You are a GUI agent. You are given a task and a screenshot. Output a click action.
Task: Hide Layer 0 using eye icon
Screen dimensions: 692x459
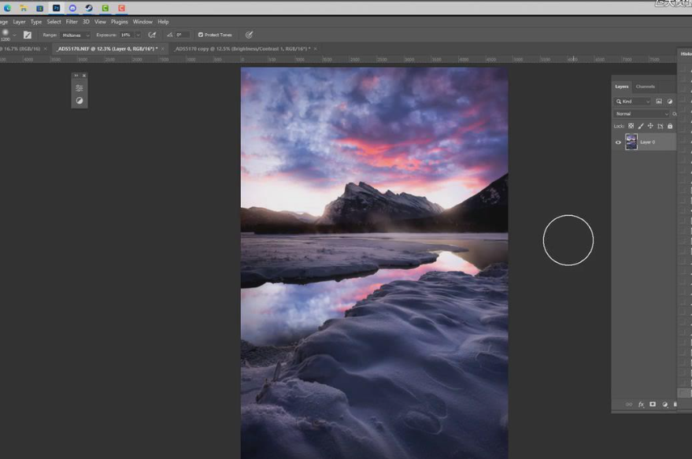(x=618, y=143)
